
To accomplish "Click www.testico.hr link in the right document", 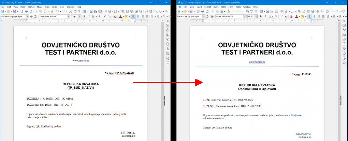I will tap(257, 62).
